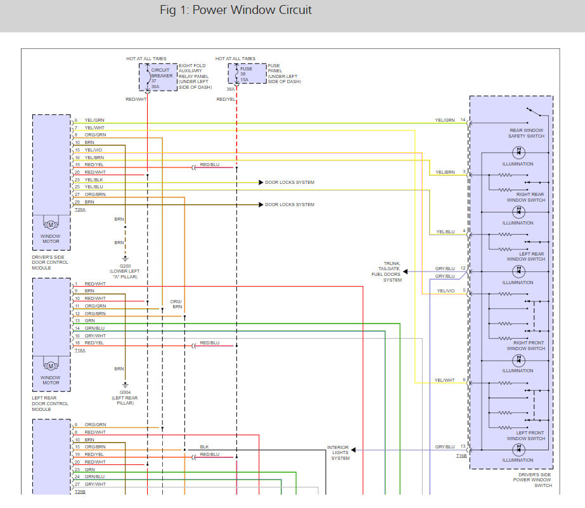This screenshot has width=585, height=508.
Task: Click the 'YEL/BRN 3' pin label at the switch
Action: [451, 172]
